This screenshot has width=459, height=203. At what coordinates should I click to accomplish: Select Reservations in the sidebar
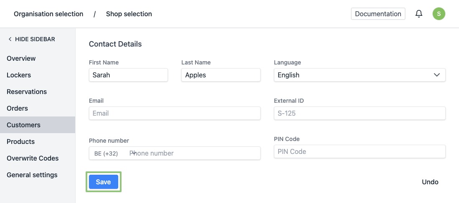click(x=27, y=92)
